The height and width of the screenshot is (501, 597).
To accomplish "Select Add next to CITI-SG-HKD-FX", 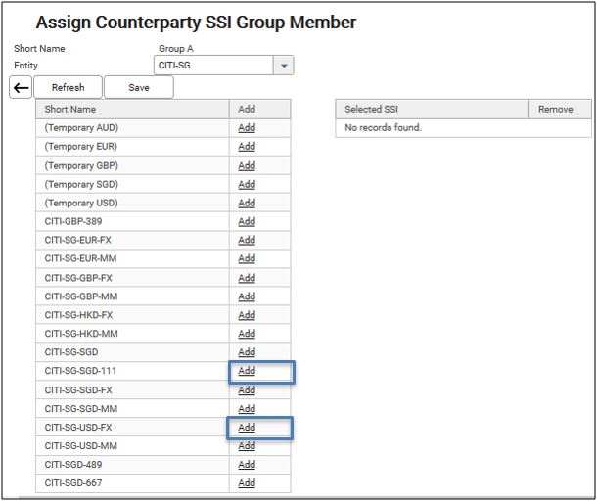I will pos(247,315).
